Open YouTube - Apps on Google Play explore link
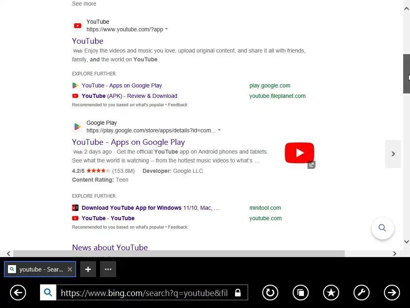This screenshot has width=410, height=308. click(x=122, y=86)
